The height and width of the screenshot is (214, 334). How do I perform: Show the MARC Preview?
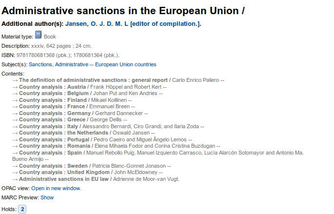click(x=47, y=197)
